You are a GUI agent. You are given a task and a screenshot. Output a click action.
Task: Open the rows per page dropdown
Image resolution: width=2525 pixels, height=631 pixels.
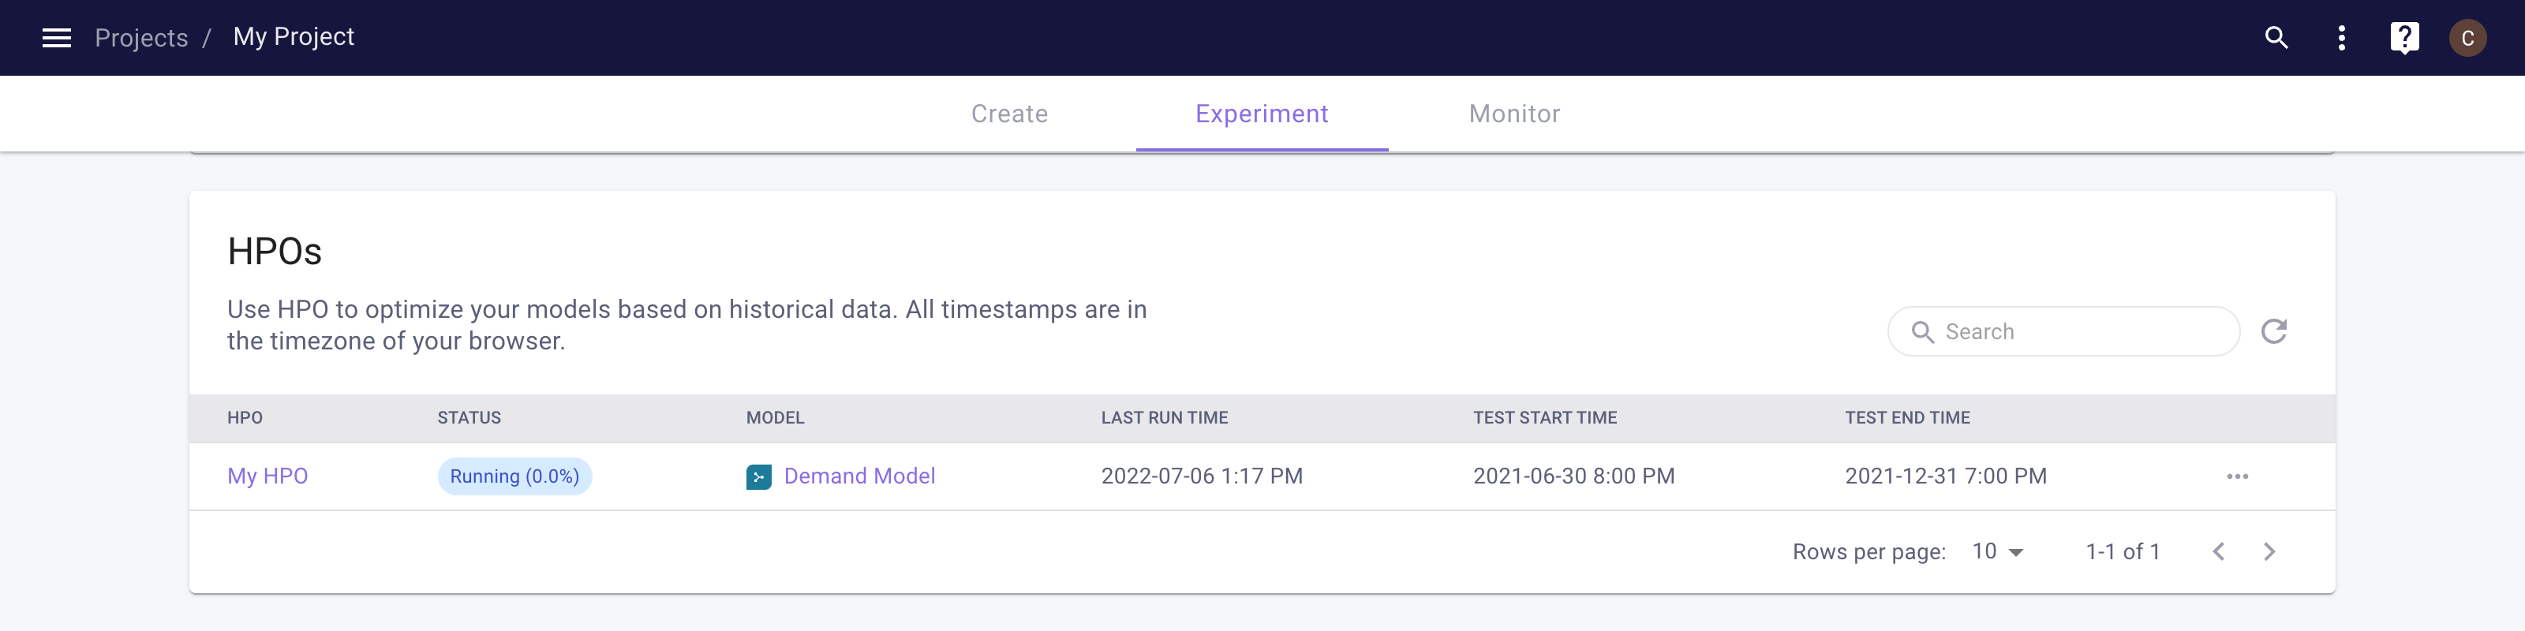1996,551
